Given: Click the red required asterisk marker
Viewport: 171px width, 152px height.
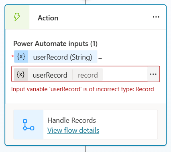Looking at the screenshot, I should [12, 57].
